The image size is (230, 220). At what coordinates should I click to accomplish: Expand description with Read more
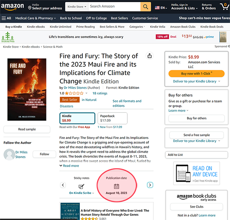[69, 165]
